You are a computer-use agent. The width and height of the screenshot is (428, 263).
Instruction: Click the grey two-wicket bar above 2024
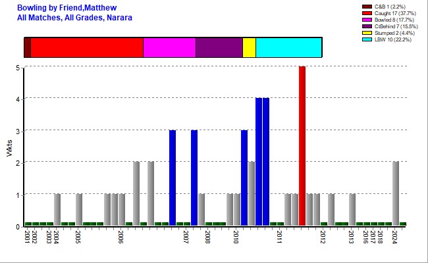(x=396, y=193)
